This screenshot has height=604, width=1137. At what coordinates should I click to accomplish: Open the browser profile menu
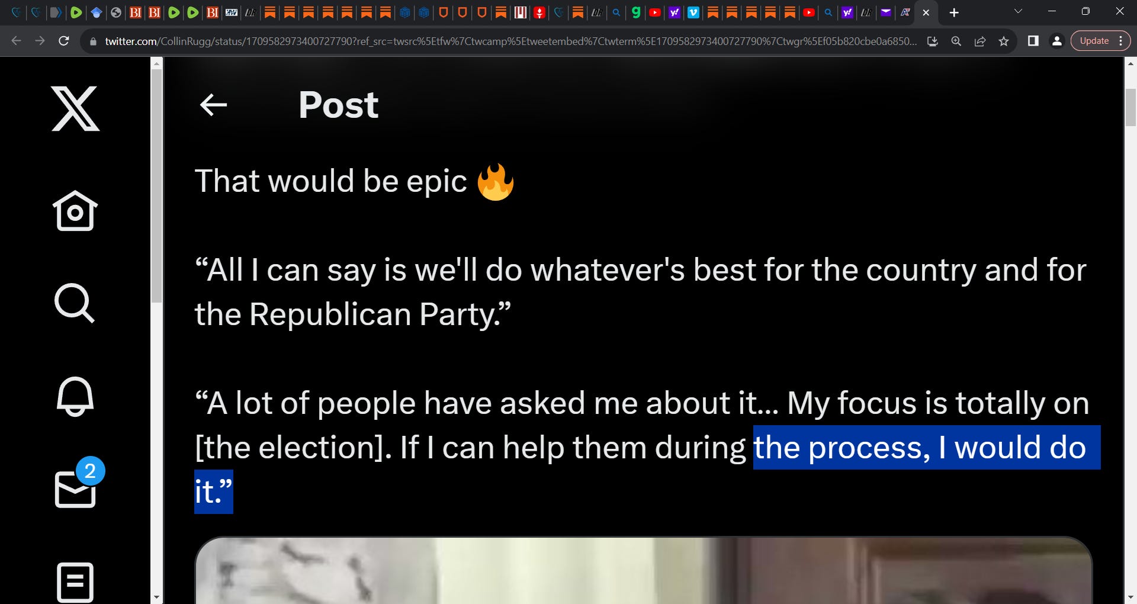(1056, 41)
